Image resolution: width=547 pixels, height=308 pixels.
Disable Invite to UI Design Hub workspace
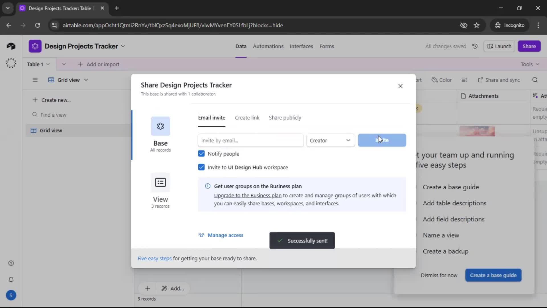(x=201, y=167)
